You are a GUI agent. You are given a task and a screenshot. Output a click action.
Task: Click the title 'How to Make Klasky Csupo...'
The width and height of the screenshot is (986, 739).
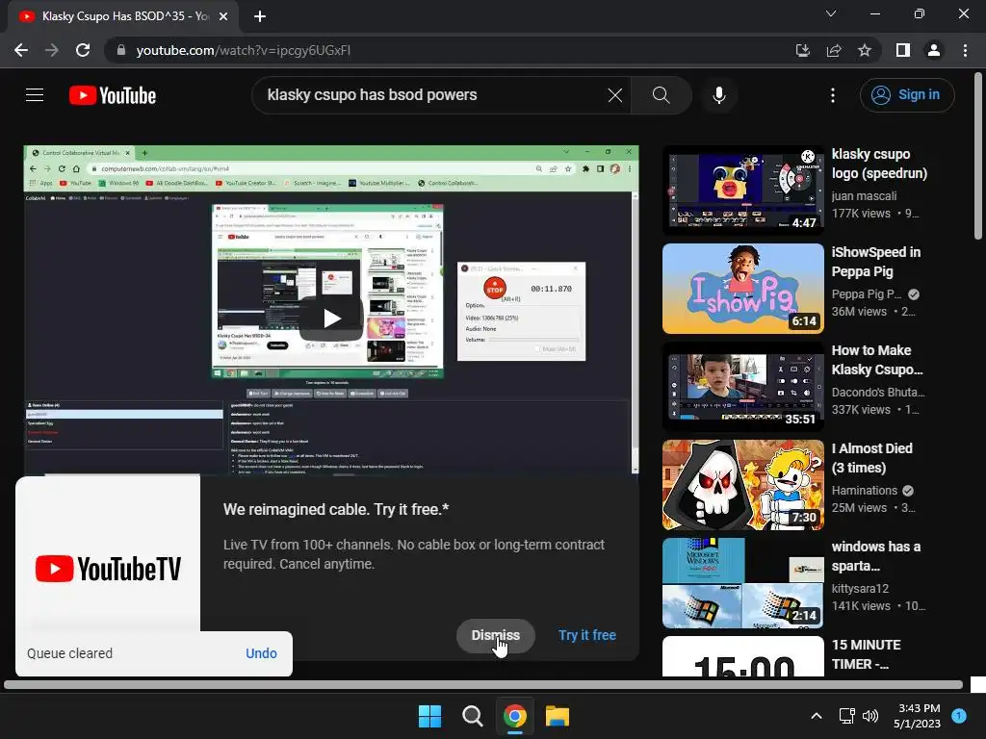[877, 360]
